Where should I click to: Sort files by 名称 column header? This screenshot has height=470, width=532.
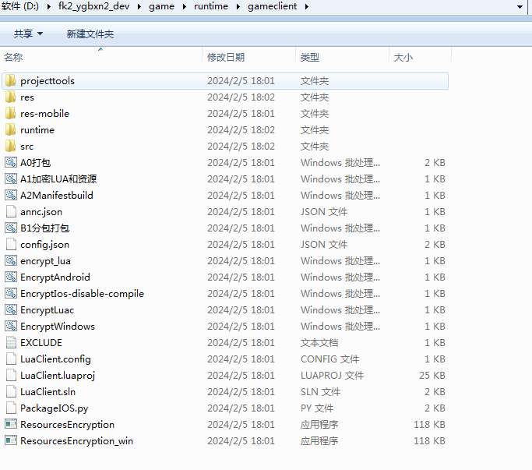[x=14, y=58]
